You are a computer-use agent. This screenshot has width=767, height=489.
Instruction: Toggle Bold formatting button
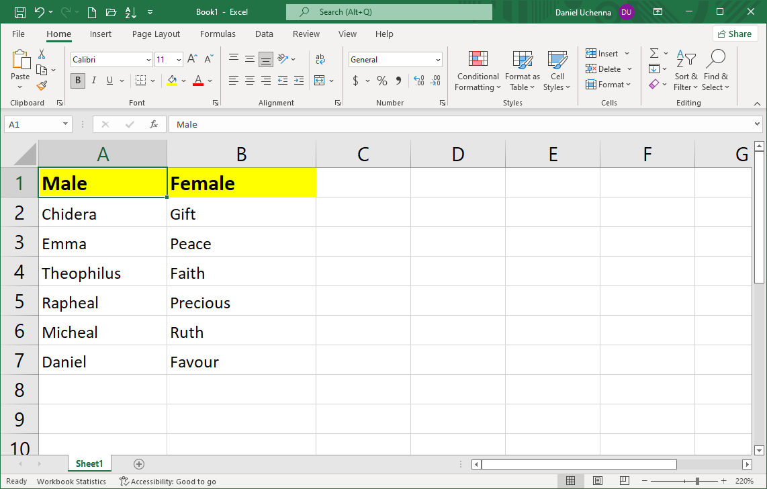pyautogui.click(x=78, y=81)
